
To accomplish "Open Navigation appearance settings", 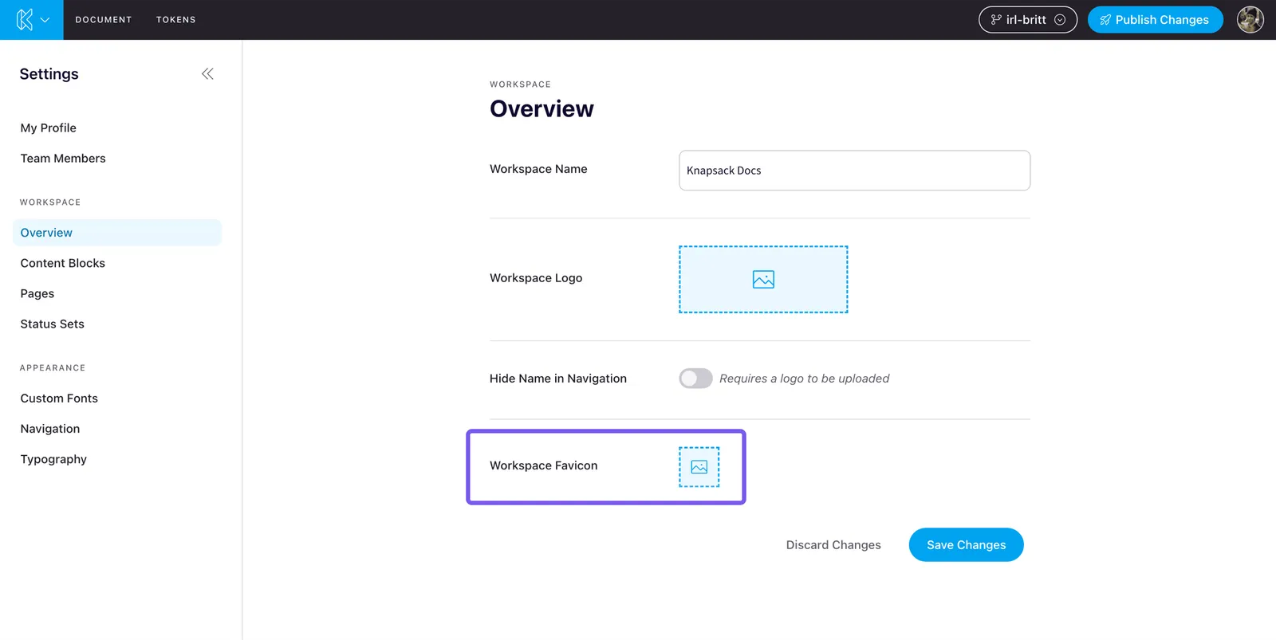I will pos(50,429).
